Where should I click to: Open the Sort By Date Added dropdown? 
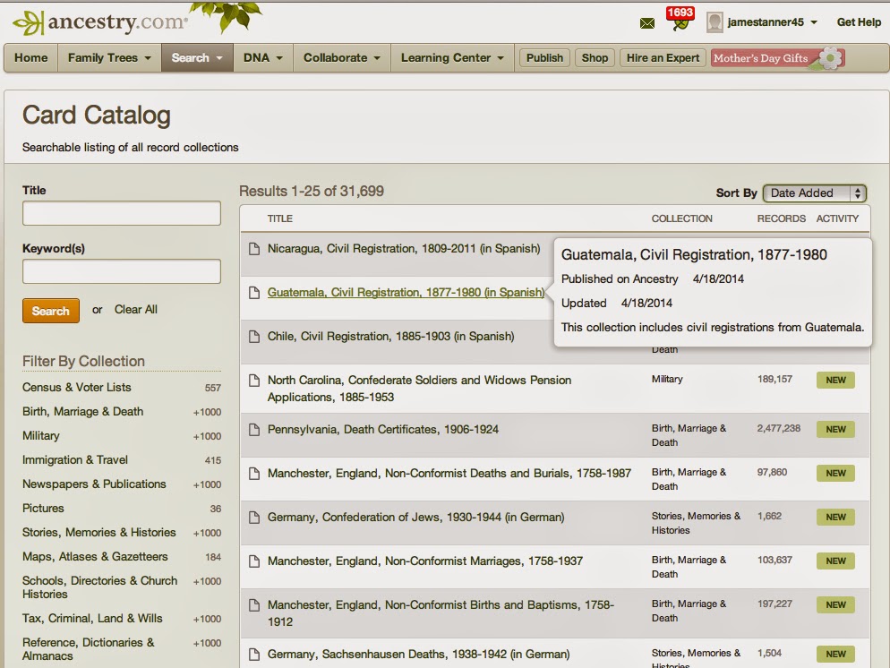[x=815, y=193]
